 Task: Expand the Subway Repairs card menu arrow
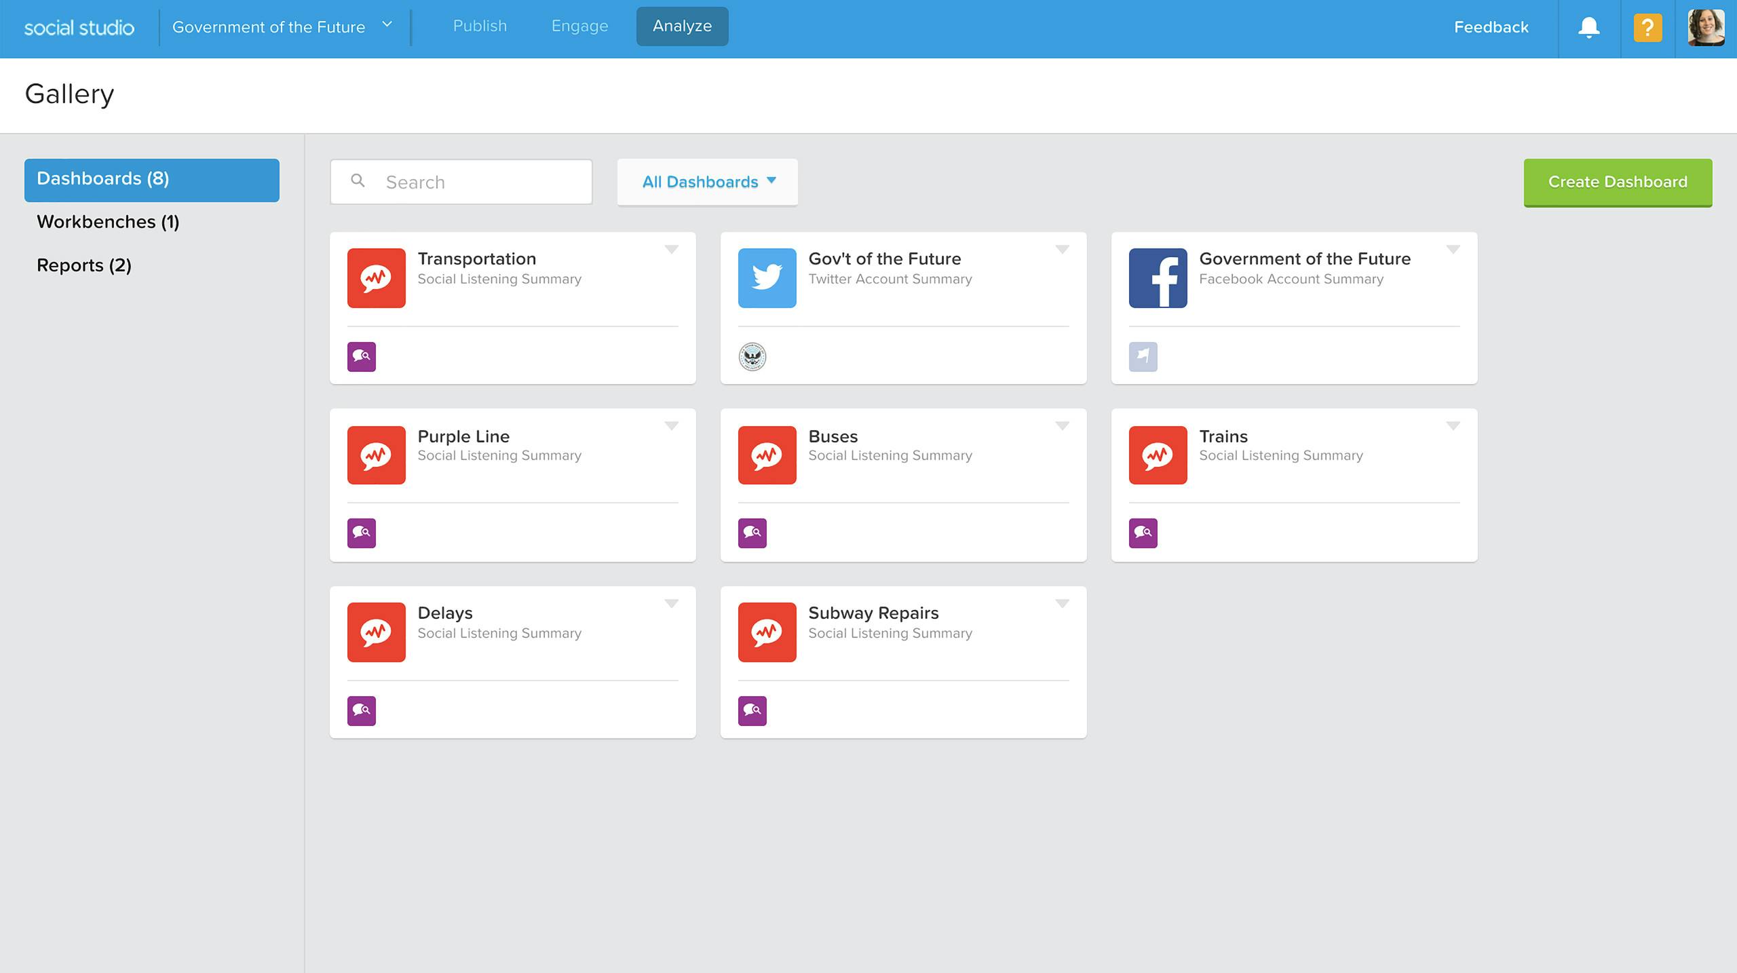[1063, 604]
